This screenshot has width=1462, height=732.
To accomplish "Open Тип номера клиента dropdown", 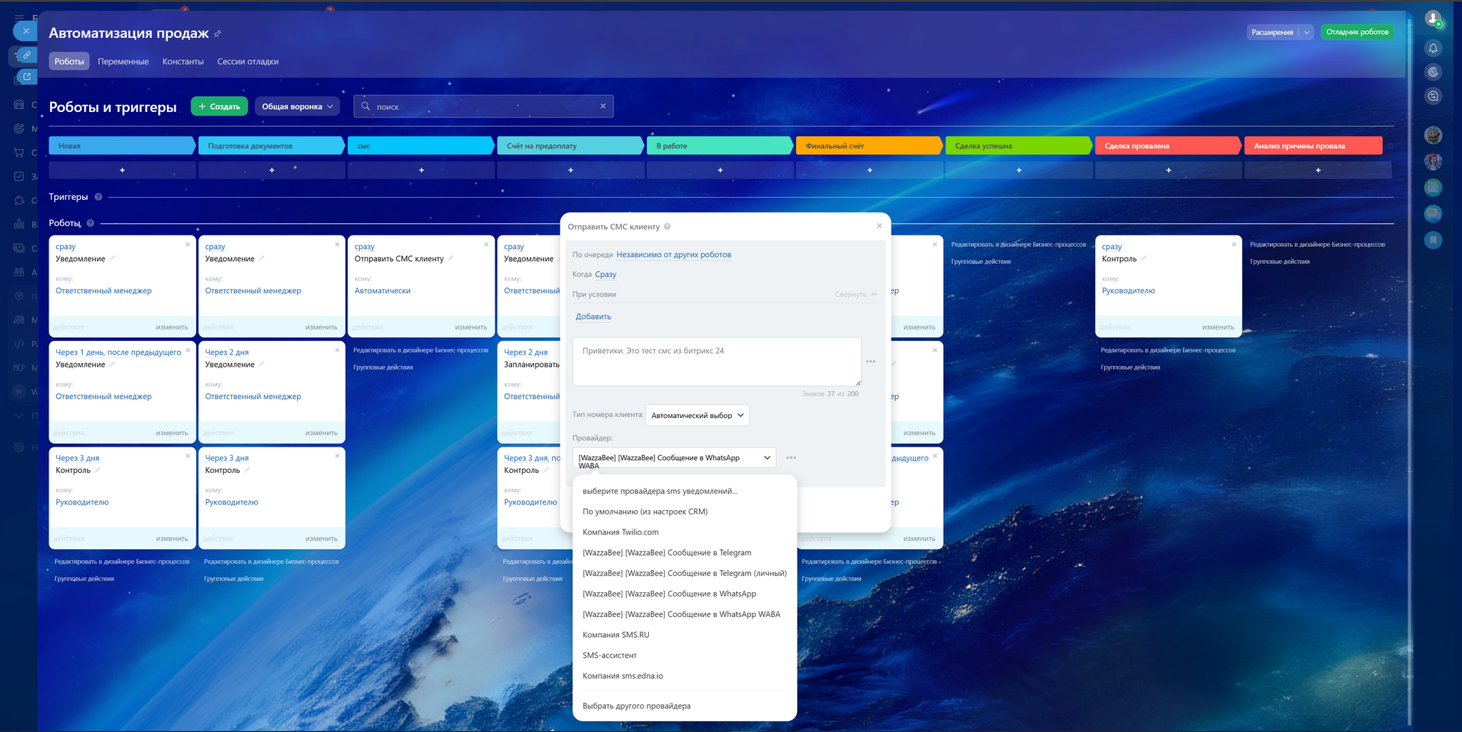I will click(697, 415).
